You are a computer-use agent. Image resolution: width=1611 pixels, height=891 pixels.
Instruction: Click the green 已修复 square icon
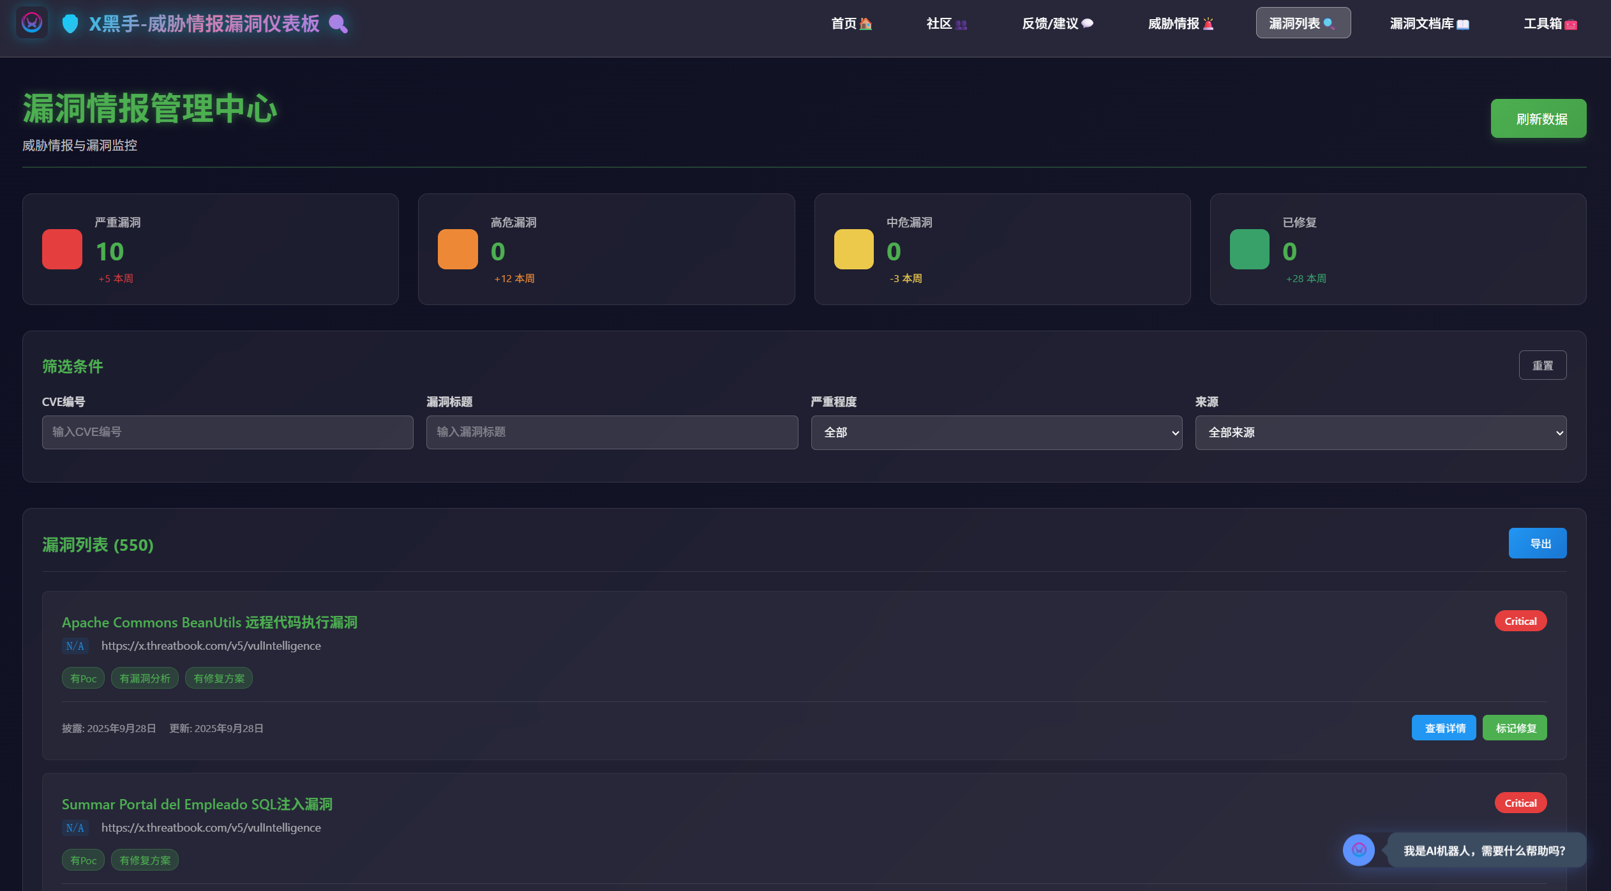[x=1249, y=249]
